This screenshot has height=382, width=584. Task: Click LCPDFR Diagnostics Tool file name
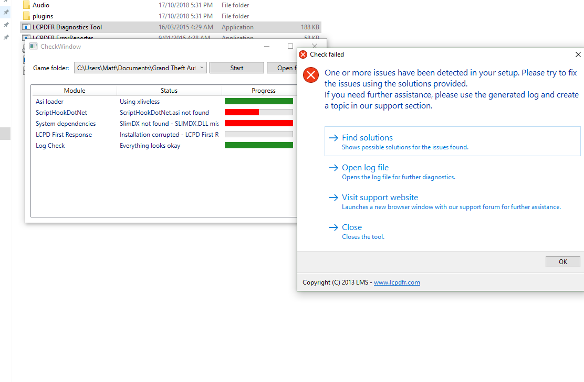coord(67,27)
